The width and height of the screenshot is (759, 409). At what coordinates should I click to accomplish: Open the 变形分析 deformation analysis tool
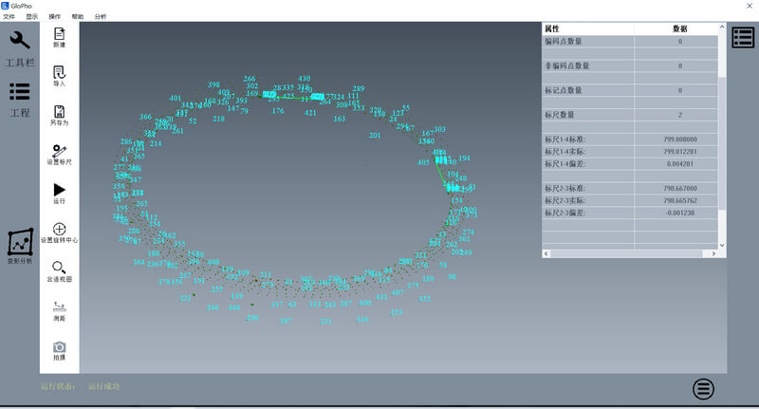point(20,243)
